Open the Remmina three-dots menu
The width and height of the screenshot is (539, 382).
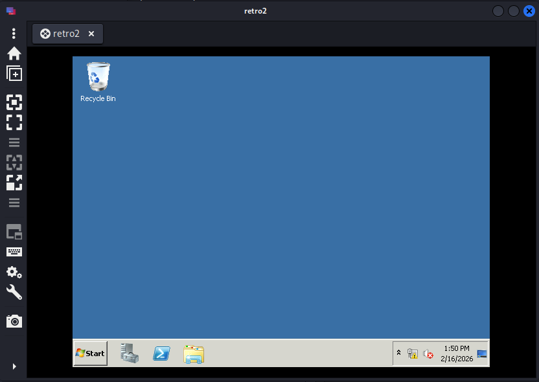(14, 33)
